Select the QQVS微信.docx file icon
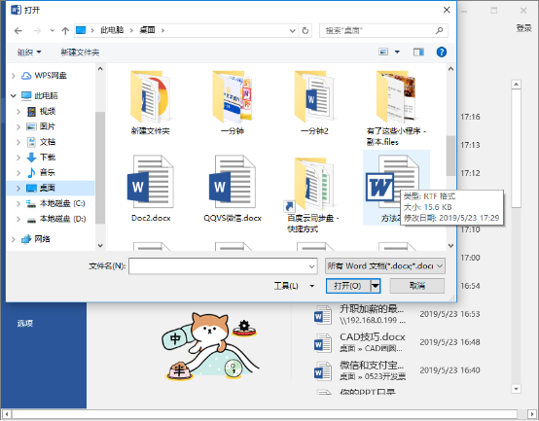This screenshot has height=421, width=539. point(233,182)
